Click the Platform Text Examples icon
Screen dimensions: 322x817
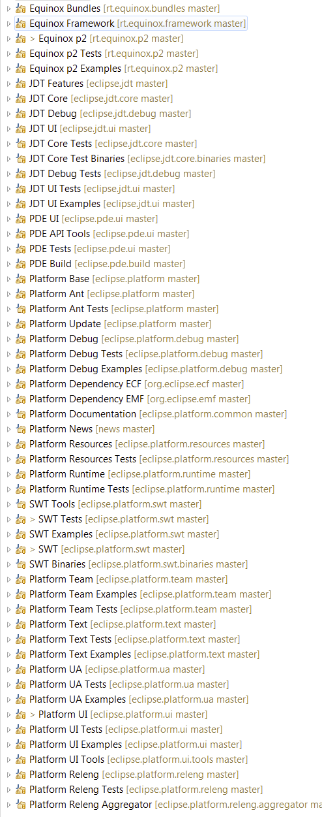click(x=20, y=654)
